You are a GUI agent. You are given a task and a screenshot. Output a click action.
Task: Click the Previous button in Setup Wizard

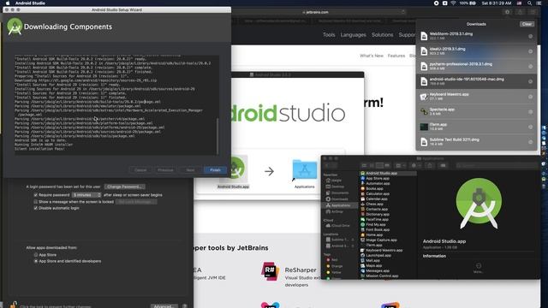[x=165, y=170]
